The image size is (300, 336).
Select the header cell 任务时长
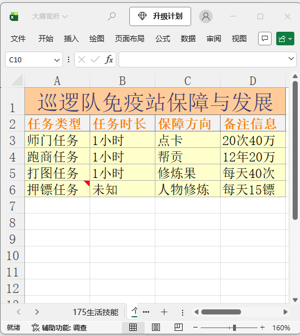point(122,123)
